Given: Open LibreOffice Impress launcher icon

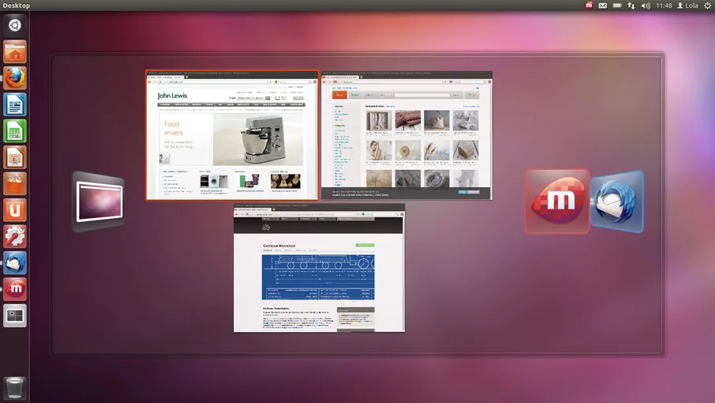Looking at the screenshot, I should click(14, 157).
